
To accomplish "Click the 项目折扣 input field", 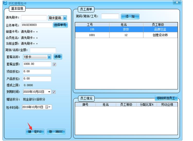I will point(37,72).
